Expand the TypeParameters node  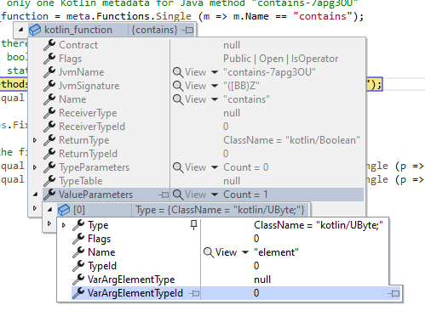tap(35, 167)
